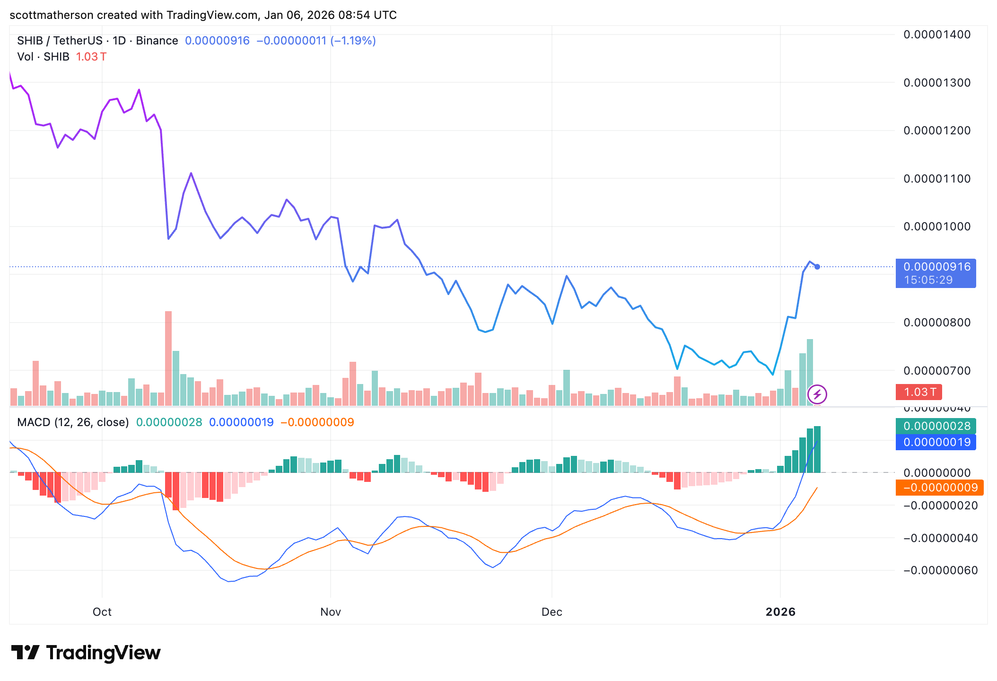Click the blue 0.00000019 MACD axis tag

coord(935,442)
